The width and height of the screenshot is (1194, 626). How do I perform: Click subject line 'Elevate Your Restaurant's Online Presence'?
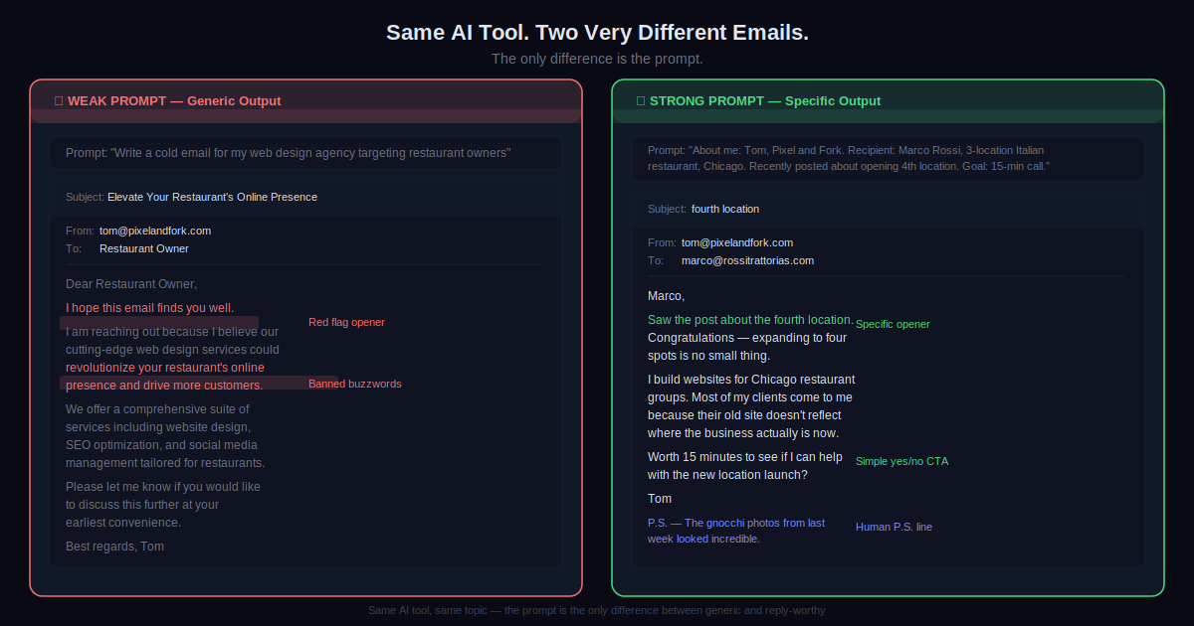[x=212, y=197]
